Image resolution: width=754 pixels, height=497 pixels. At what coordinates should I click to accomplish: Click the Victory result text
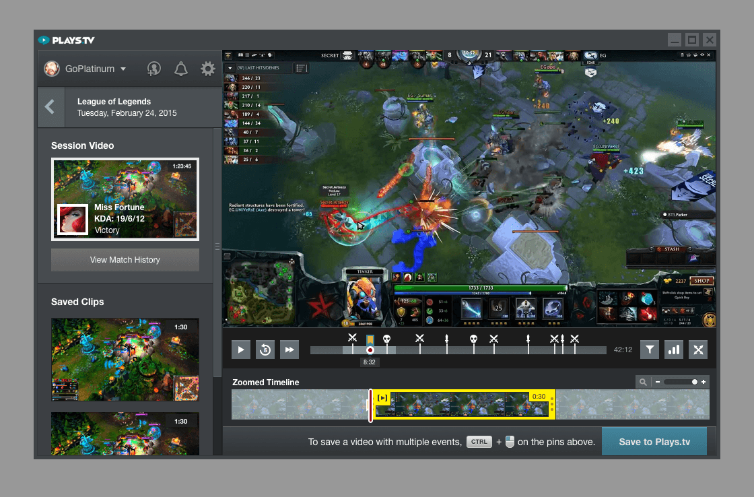(x=107, y=230)
